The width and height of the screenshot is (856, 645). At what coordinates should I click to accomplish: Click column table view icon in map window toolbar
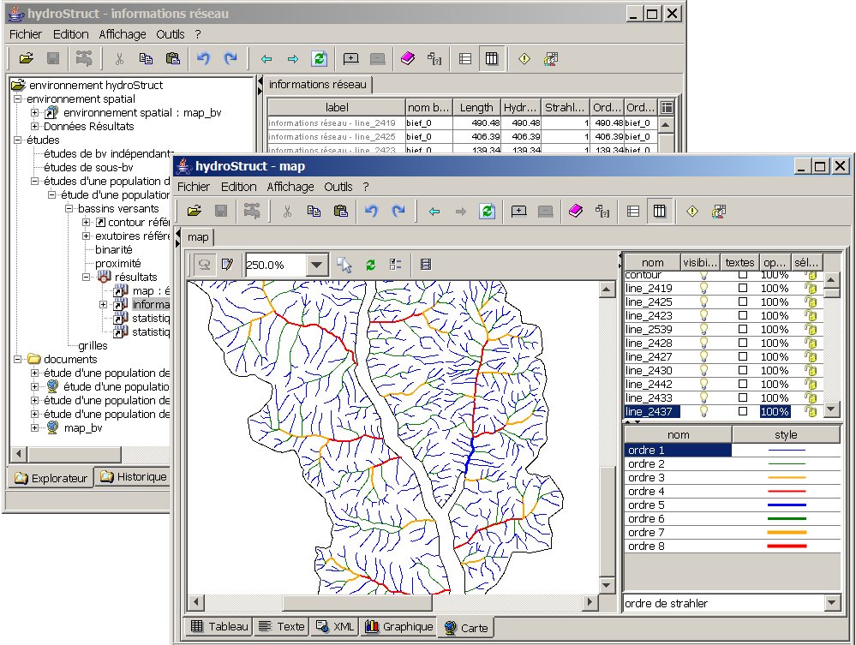[x=660, y=212]
